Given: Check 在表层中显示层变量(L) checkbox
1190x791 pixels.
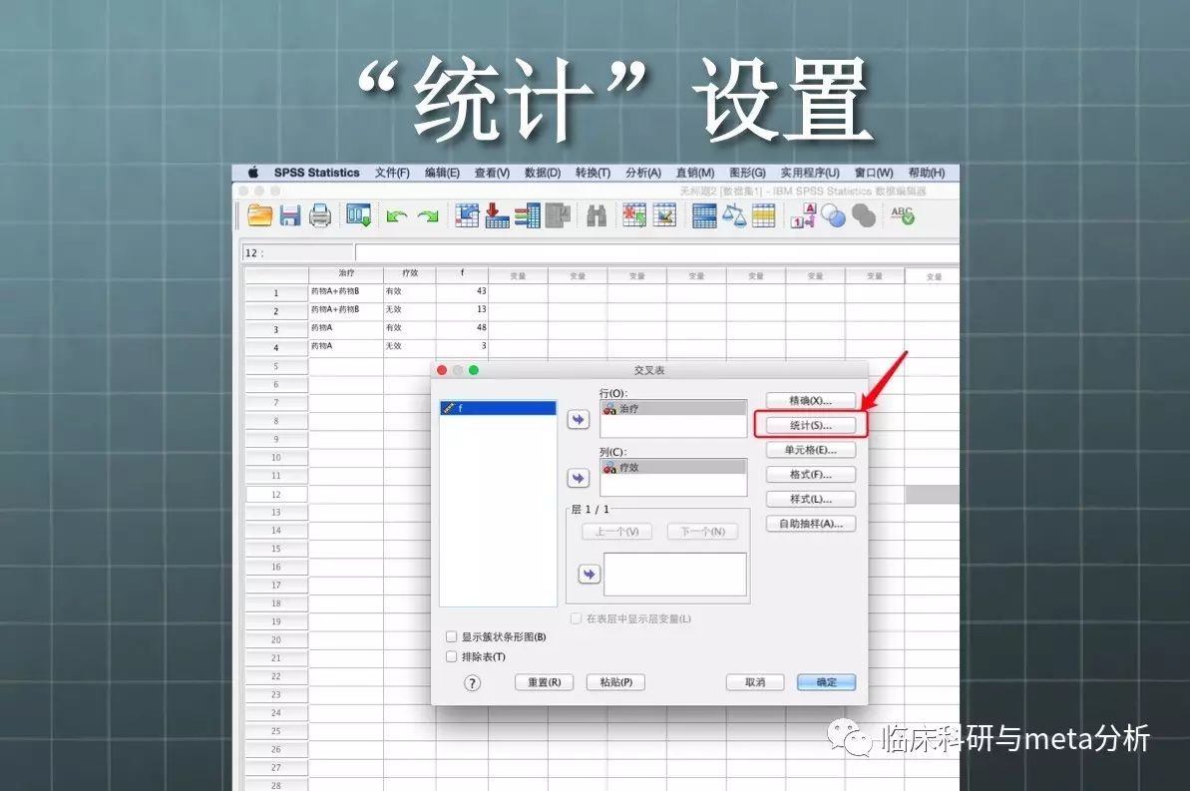Looking at the screenshot, I should 576,618.
